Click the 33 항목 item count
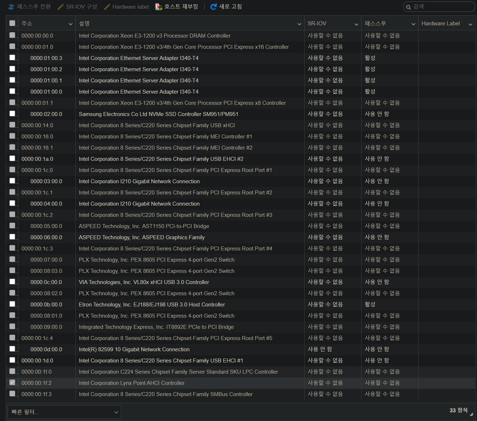 point(459,410)
